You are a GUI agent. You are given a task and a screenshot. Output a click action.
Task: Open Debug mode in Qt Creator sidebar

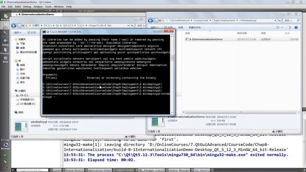(x=5, y=42)
